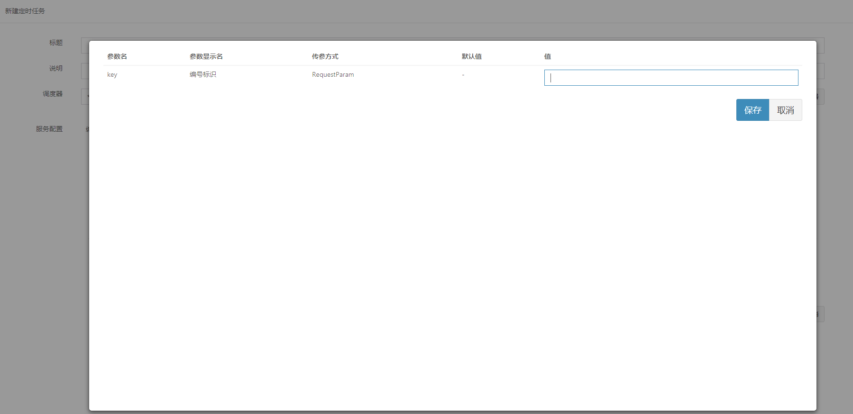Click the 值 column header
The image size is (853, 414).
coord(548,56)
